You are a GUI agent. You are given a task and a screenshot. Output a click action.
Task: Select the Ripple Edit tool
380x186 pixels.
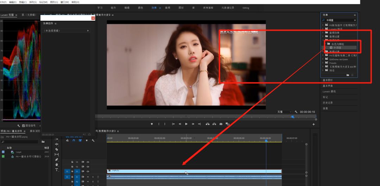pos(56,144)
